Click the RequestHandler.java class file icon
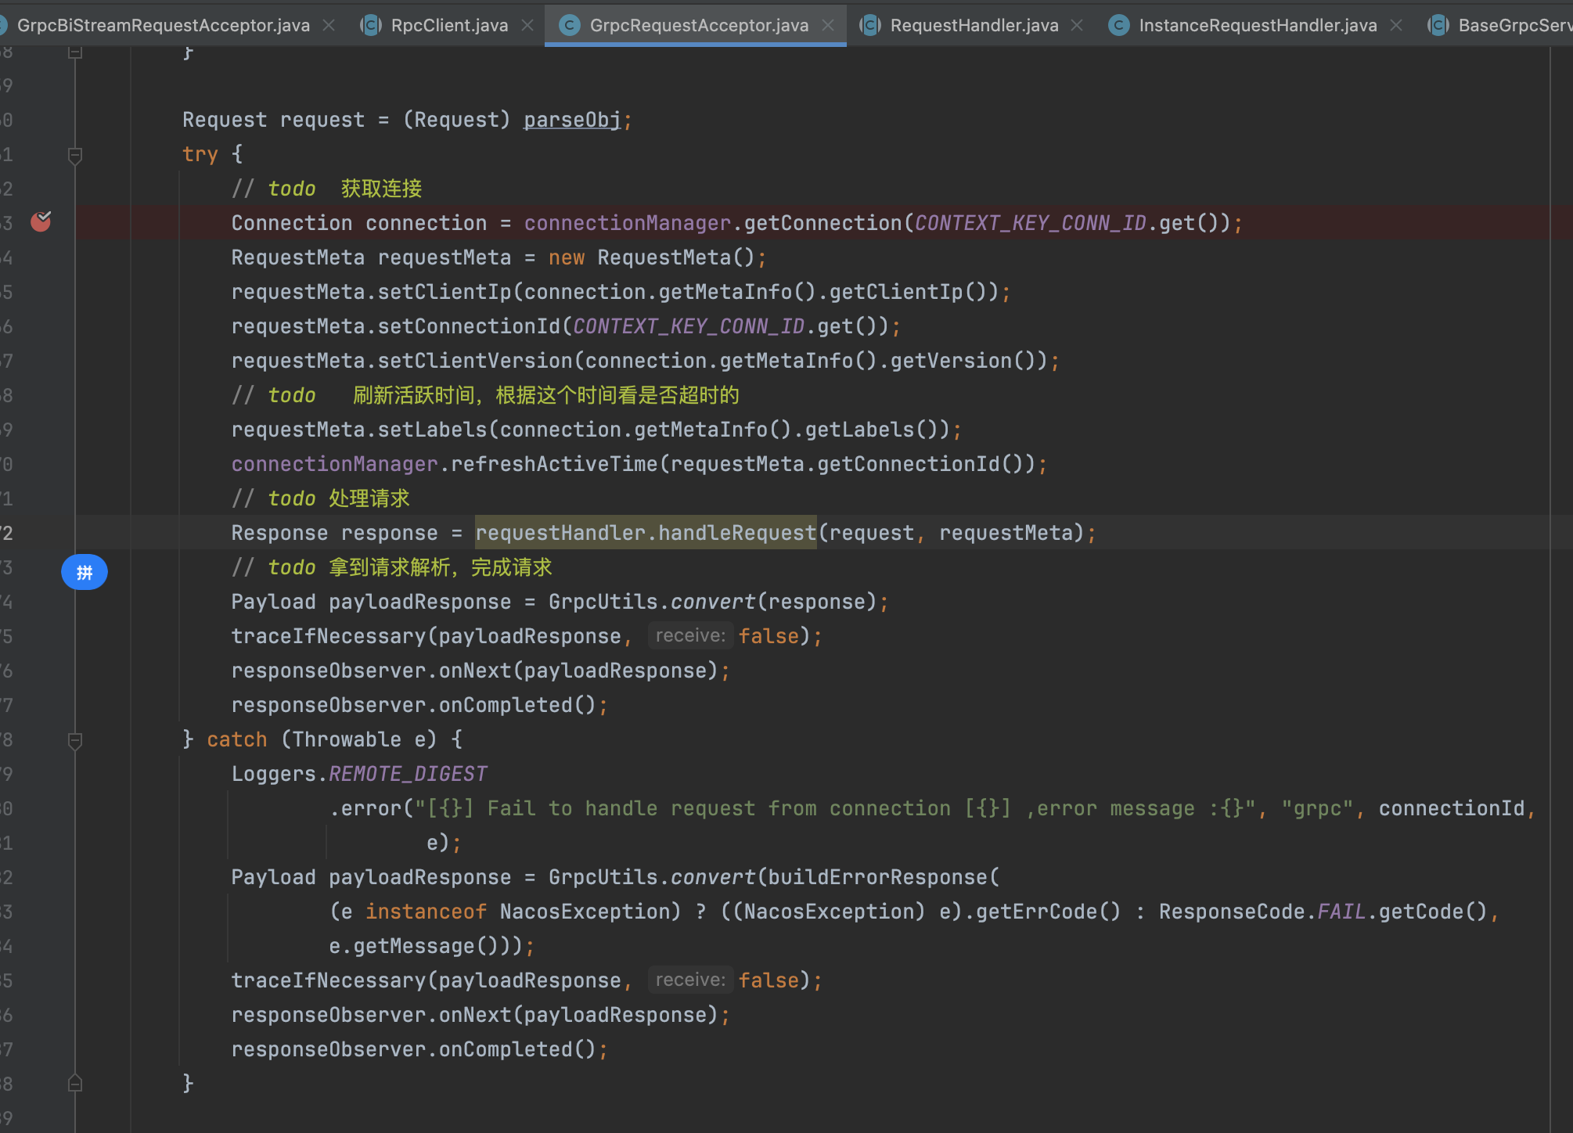This screenshot has height=1133, width=1573. pos(870,25)
